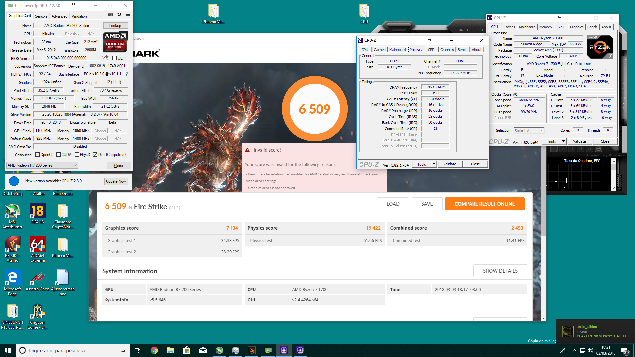Select the AIDA64 Extreme desktop icon
The image size is (635, 357).
click(x=37, y=250)
